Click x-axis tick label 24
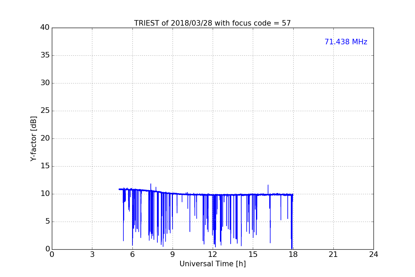Viewport: 415px width, 277px height. (373, 254)
